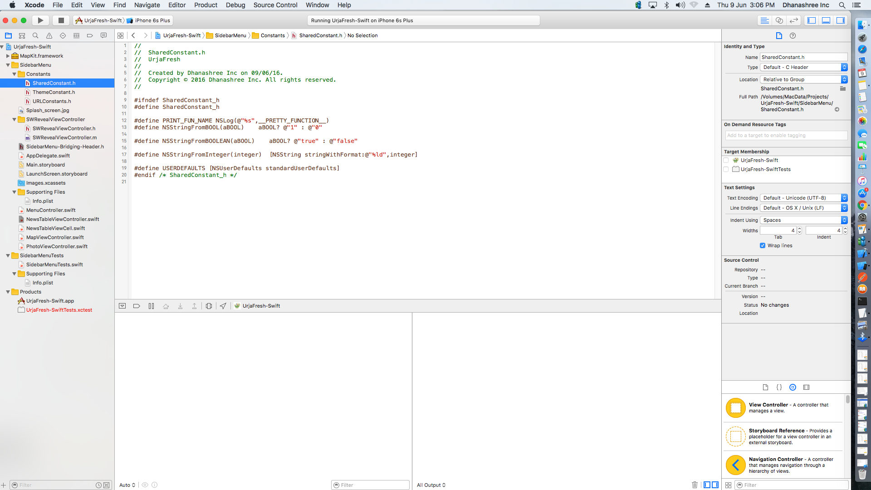Image resolution: width=871 pixels, height=490 pixels.
Task: Step into in debug bar
Action: (180, 306)
